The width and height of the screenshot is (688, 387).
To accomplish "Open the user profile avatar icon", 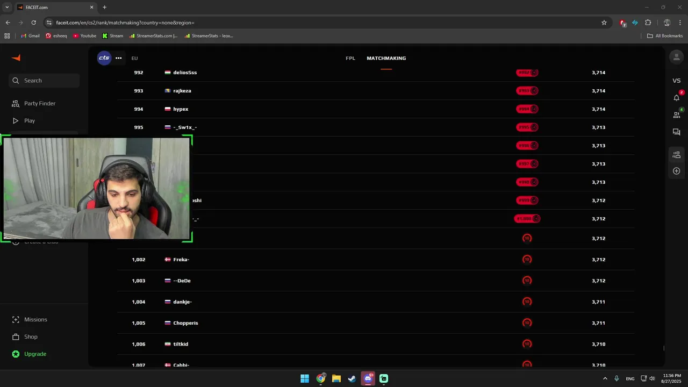I will [676, 56].
